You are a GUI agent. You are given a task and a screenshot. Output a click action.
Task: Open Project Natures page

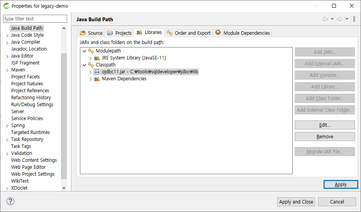27,83
